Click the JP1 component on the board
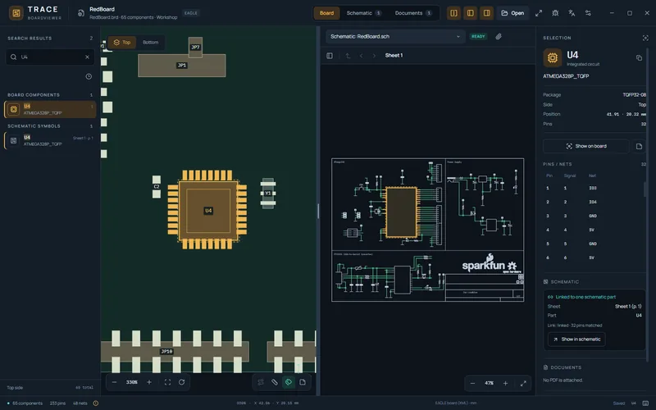This screenshot has height=410, width=656. click(181, 66)
